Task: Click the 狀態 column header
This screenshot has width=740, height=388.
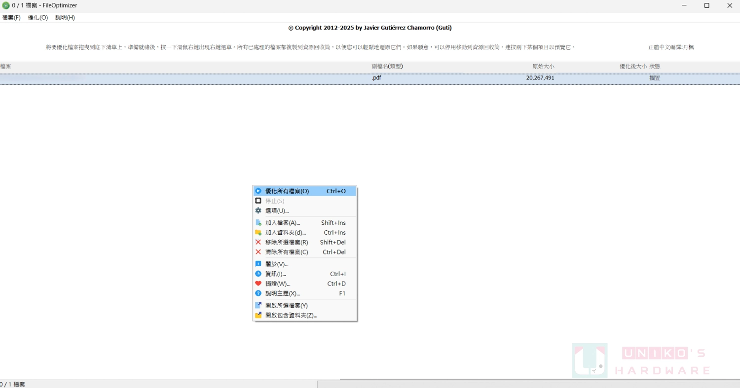Action: 655,67
